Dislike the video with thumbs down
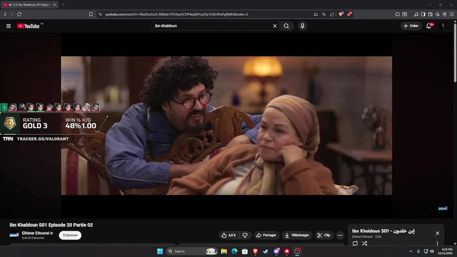The height and width of the screenshot is (257, 457). (x=245, y=235)
